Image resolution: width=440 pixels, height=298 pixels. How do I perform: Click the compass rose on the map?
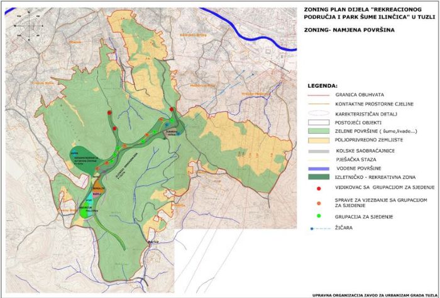tap(29, 26)
